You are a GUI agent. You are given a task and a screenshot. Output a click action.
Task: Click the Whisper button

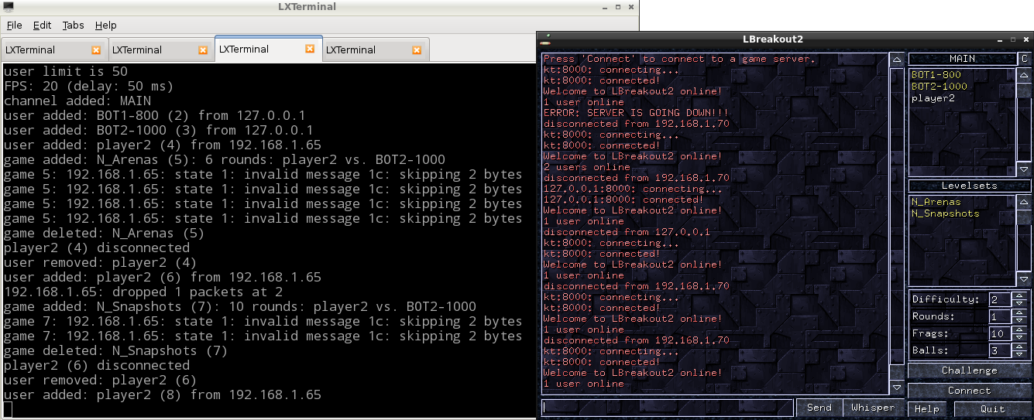point(872,408)
